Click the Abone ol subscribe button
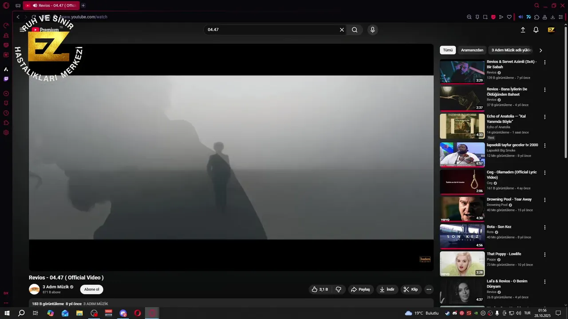The width and height of the screenshot is (568, 319). pyautogui.click(x=92, y=289)
